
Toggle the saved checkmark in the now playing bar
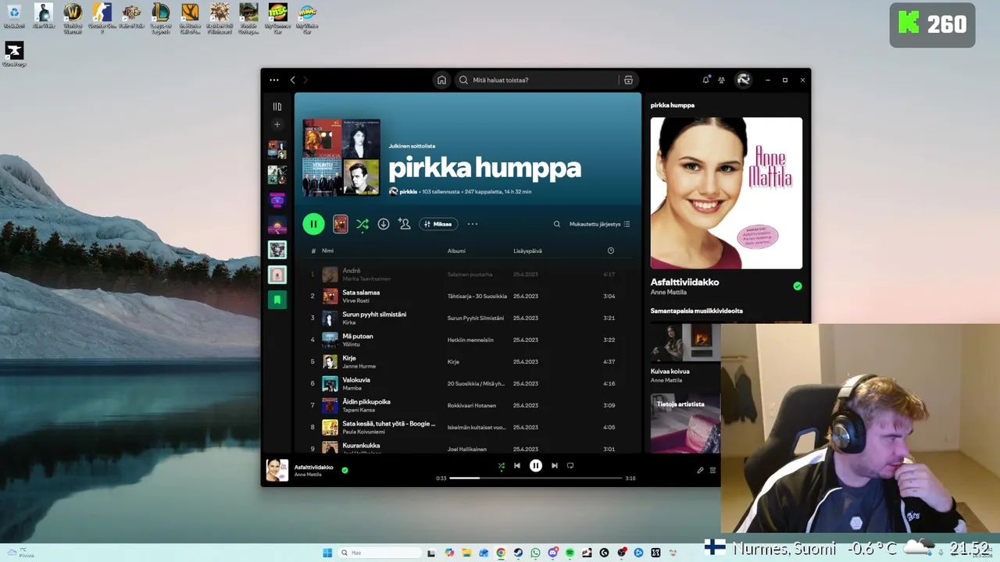345,470
